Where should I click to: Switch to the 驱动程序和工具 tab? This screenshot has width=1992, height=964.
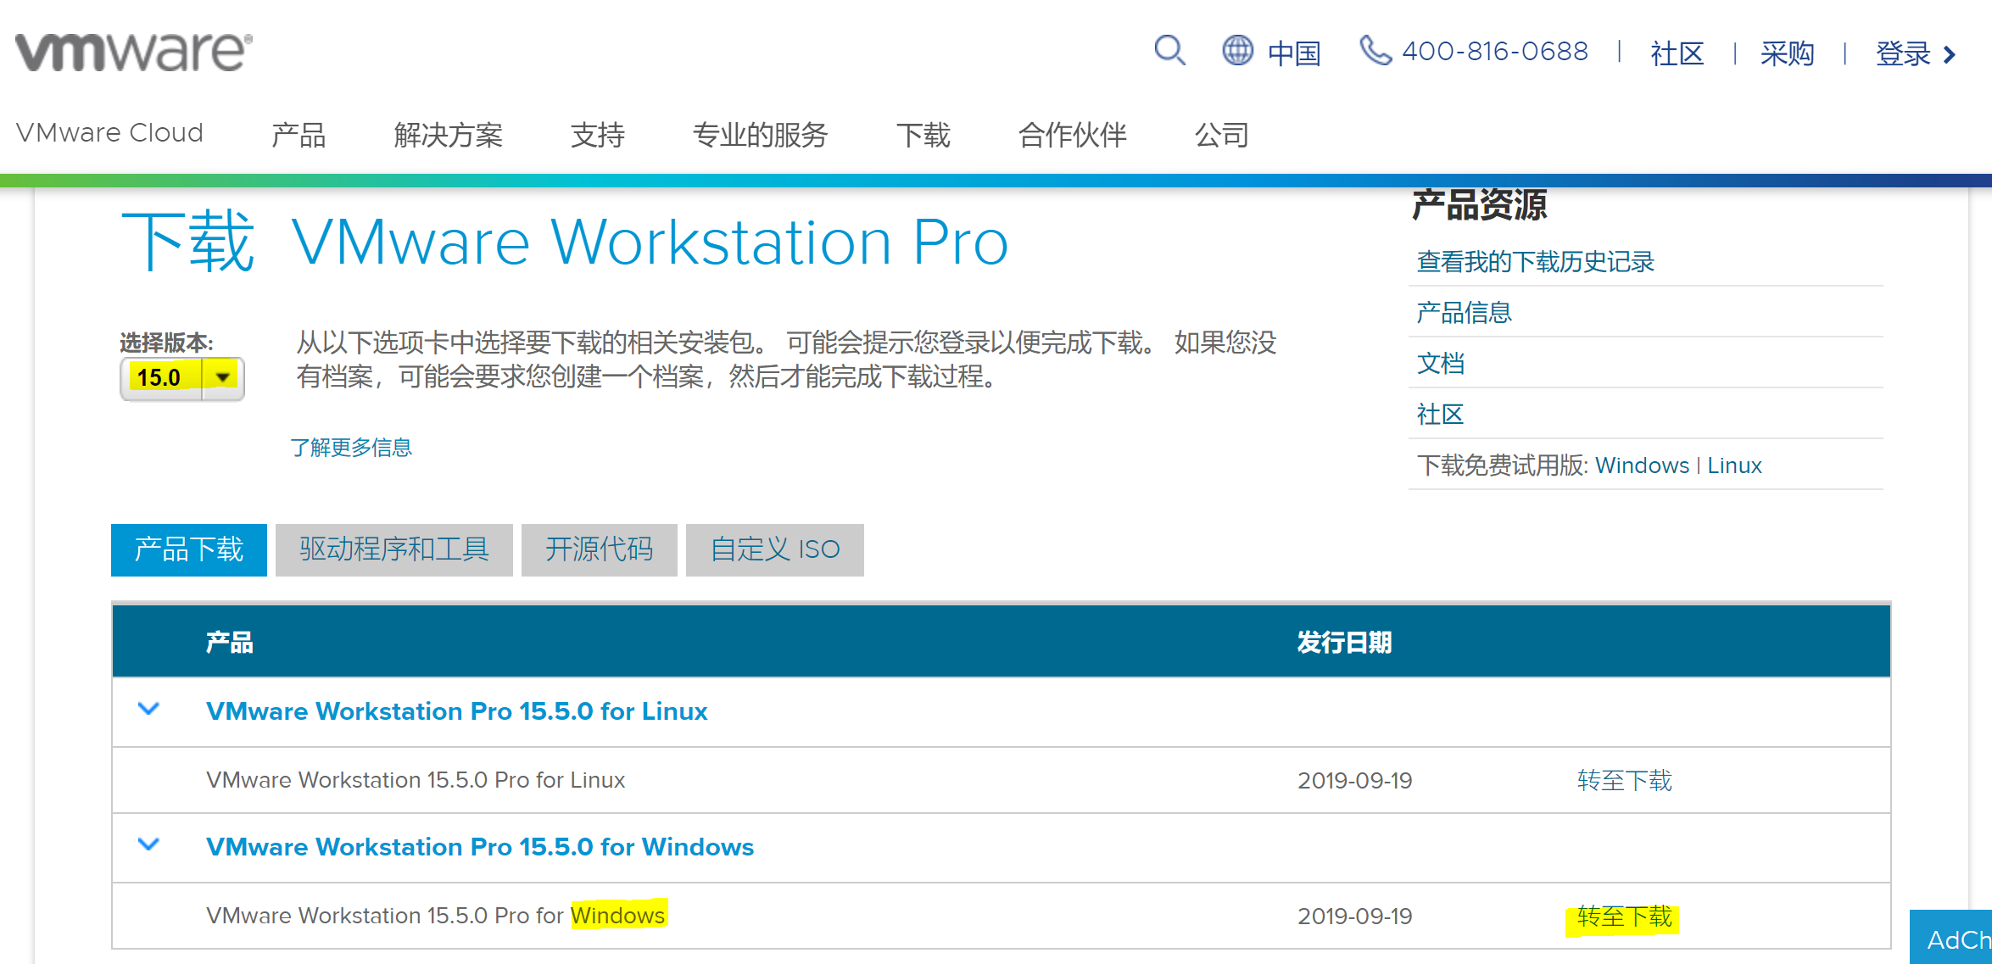pyautogui.click(x=393, y=549)
